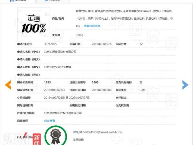The height and width of the screenshot is (145, 193).
Task: Select agency name 北京品牌知识产权代理有限公司
Action: click(63, 113)
